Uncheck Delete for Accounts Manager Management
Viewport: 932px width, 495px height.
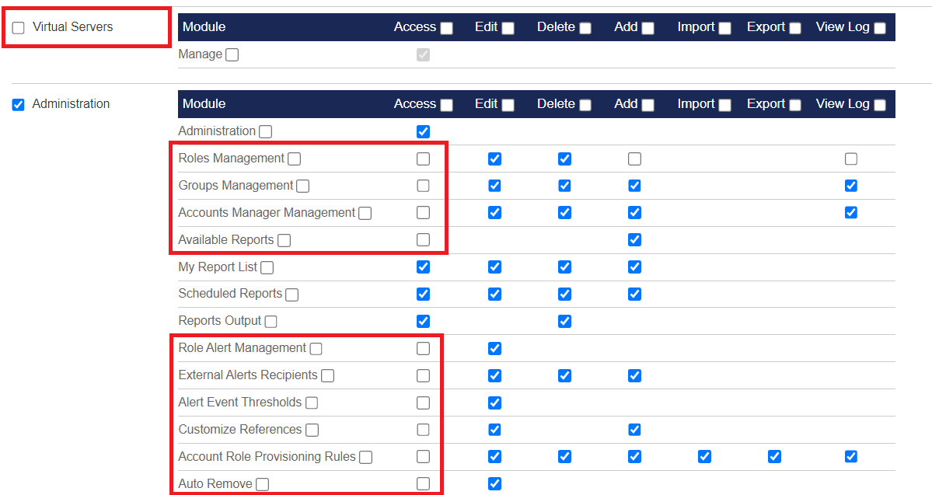[564, 212]
